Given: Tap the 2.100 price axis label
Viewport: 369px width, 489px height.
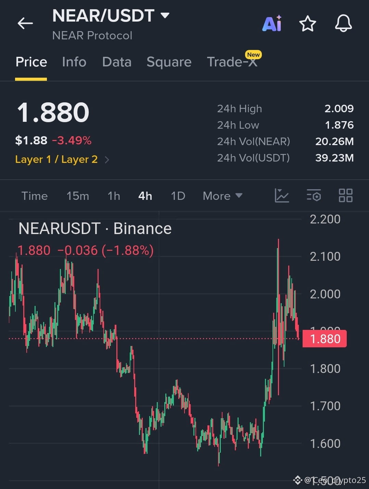Looking at the screenshot, I should coord(325,256).
